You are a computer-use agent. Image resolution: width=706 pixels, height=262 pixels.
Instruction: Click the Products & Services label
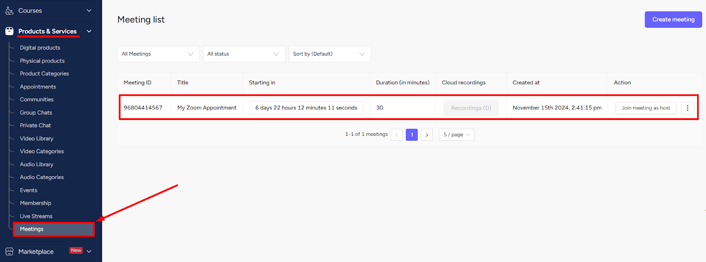(47, 31)
